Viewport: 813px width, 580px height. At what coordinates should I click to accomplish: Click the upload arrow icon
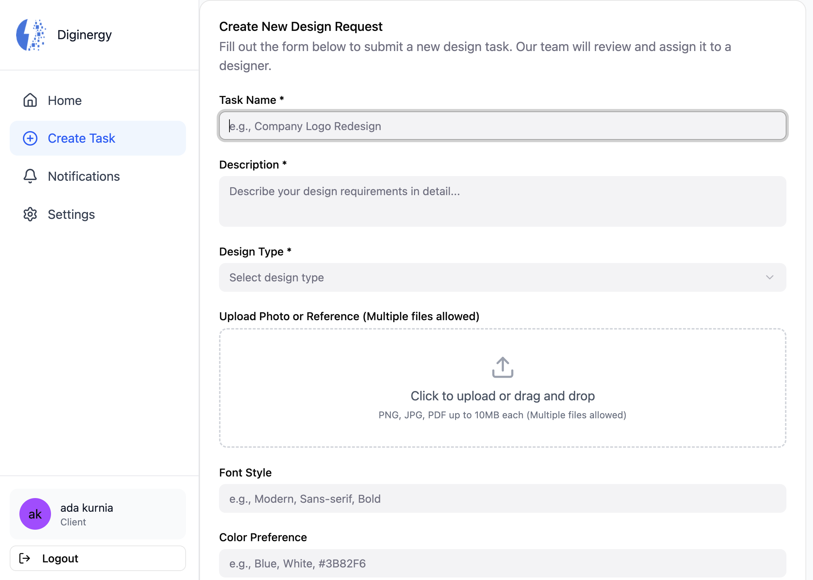pyautogui.click(x=502, y=367)
